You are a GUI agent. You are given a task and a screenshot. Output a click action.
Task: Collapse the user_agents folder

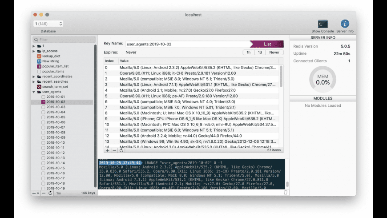(34, 92)
